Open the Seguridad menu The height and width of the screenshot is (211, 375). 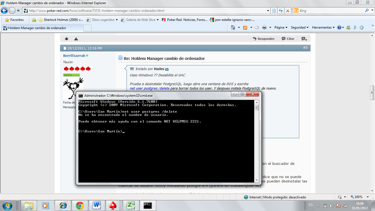[300, 27]
